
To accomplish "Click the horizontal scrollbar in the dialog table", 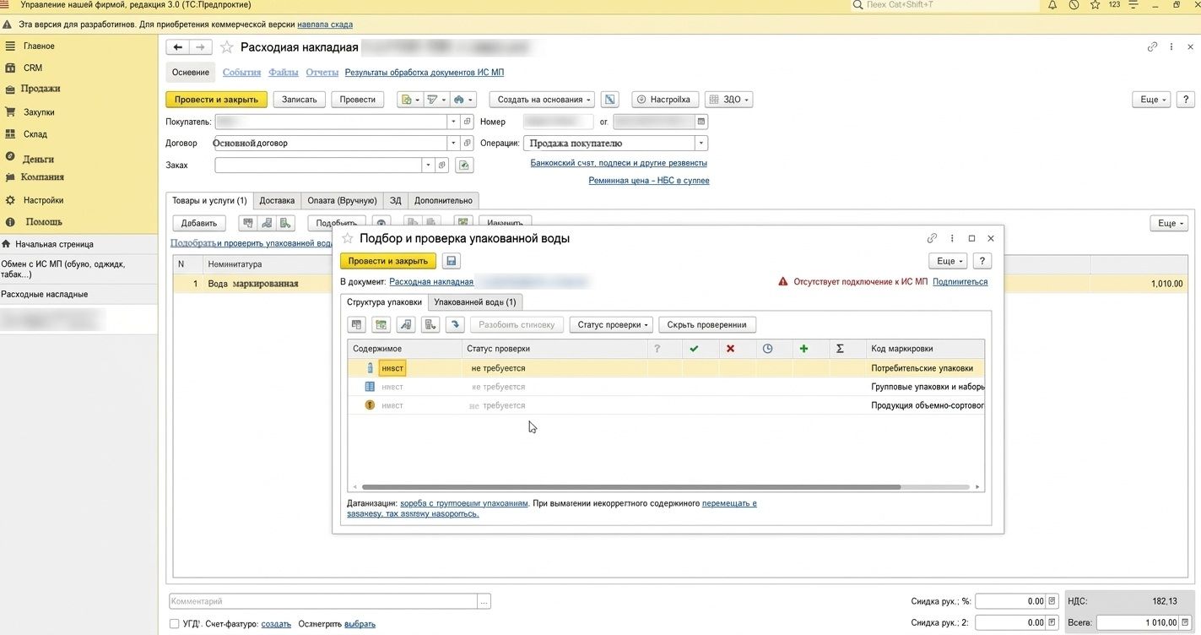I will click(x=631, y=487).
